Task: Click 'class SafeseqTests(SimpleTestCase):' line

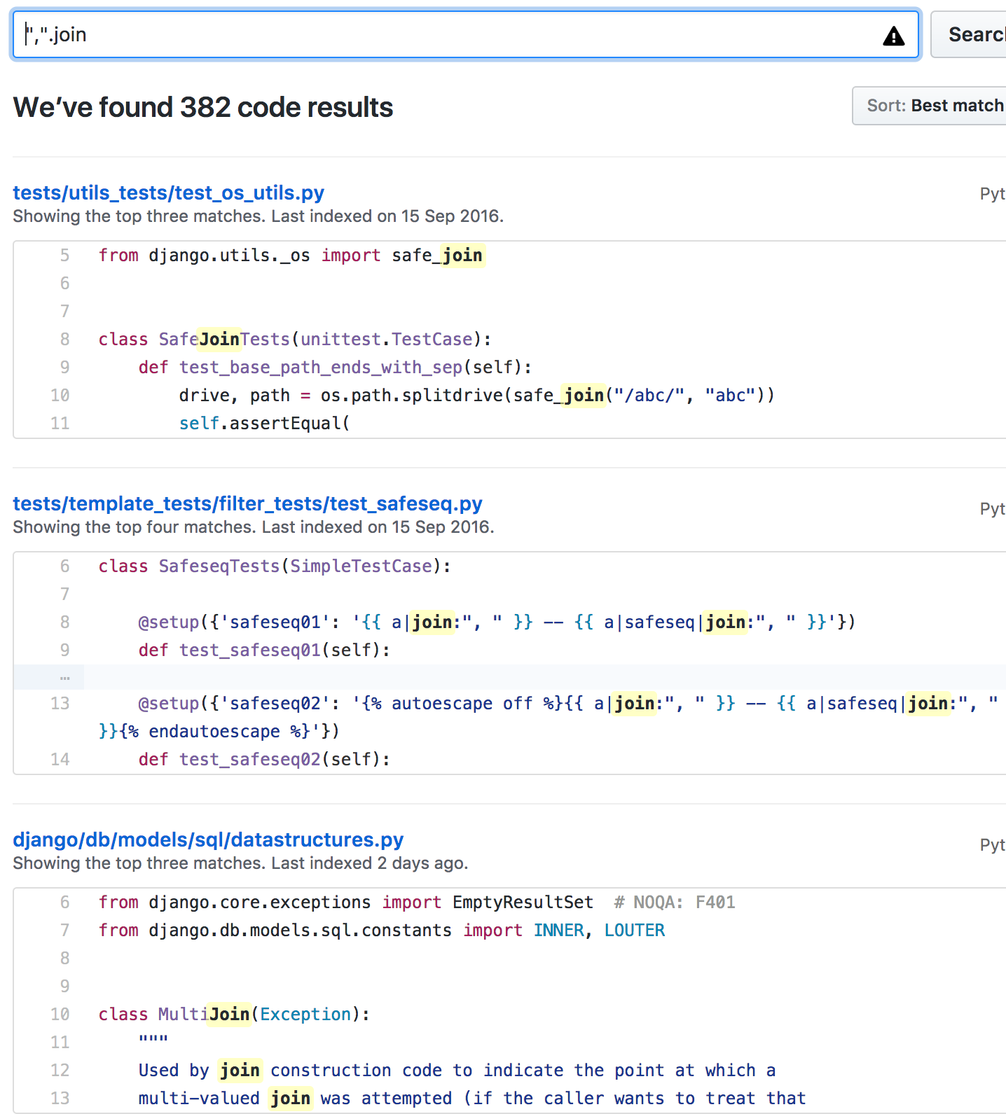Action: 275,566
